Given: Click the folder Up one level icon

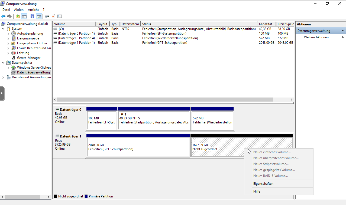Looking at the screenshot, I should (18, 16).
